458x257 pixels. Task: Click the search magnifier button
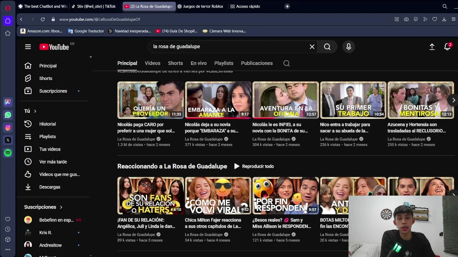pyautogui.click(x=327, y=47)
